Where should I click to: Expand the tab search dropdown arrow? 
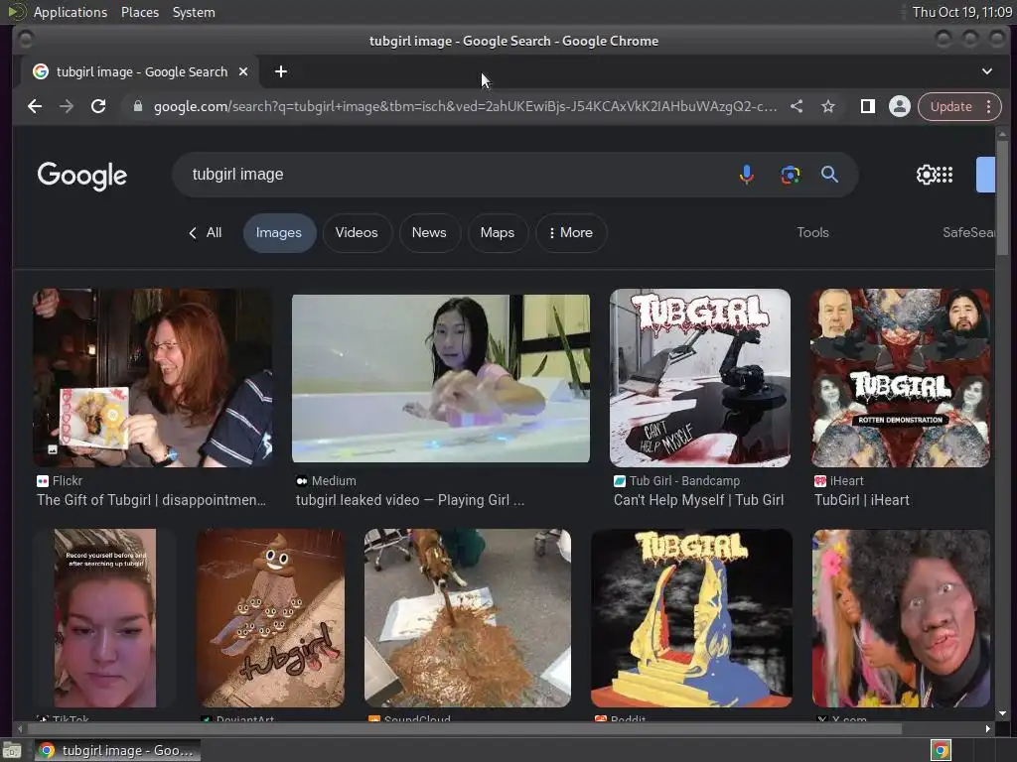tap(986, 71)
